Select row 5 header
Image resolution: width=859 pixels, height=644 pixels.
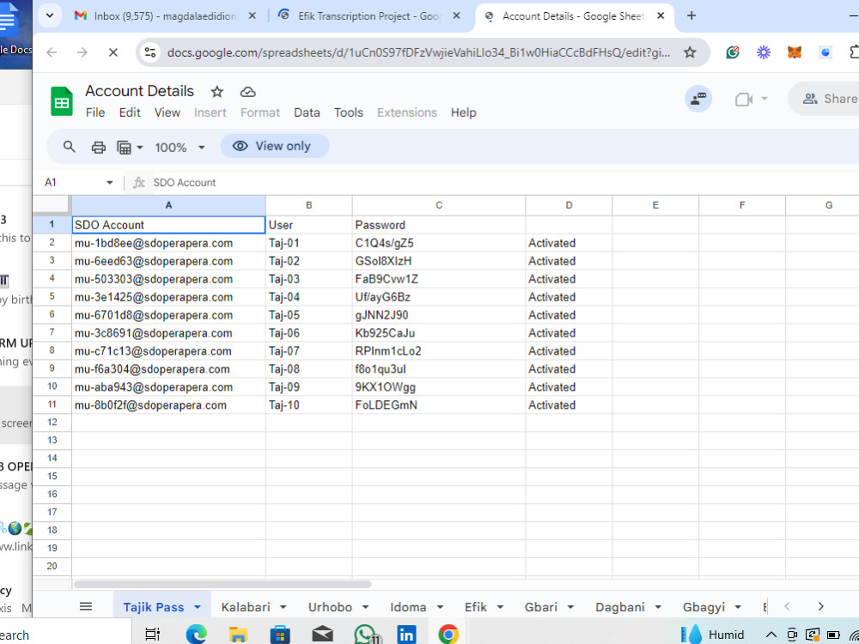pyautogui.click(x=52, y=297)
